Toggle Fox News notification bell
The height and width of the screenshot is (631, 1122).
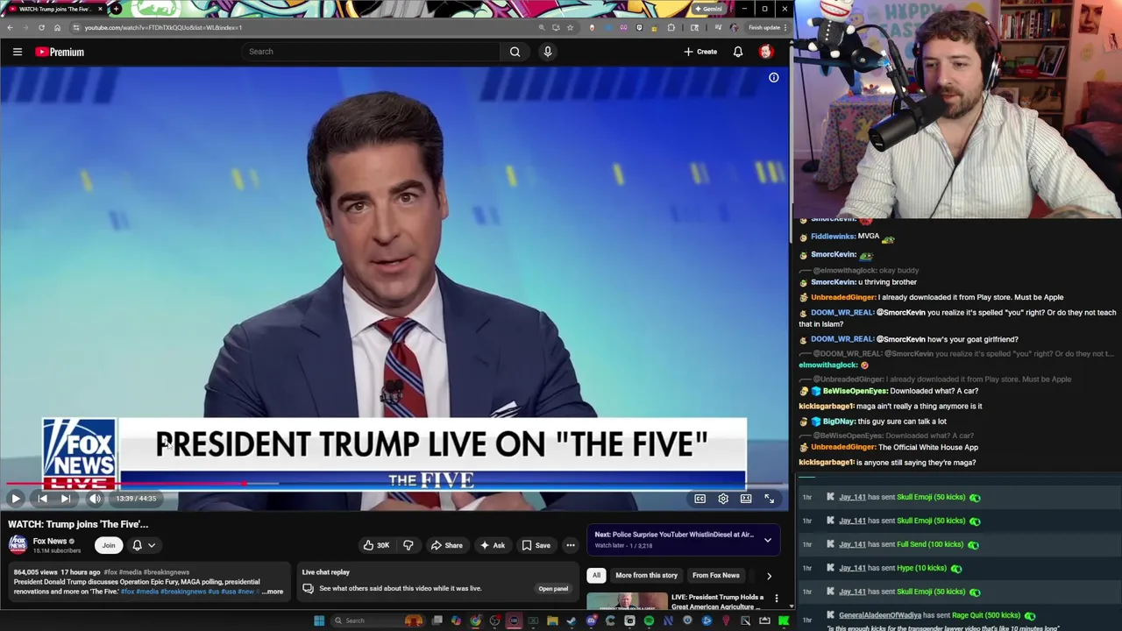(137, 545)
